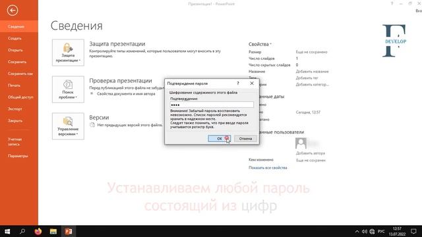Open Общий доступ section
This screenshot has width=422, height=237.
pyautogui.click(x=19, y=97)
